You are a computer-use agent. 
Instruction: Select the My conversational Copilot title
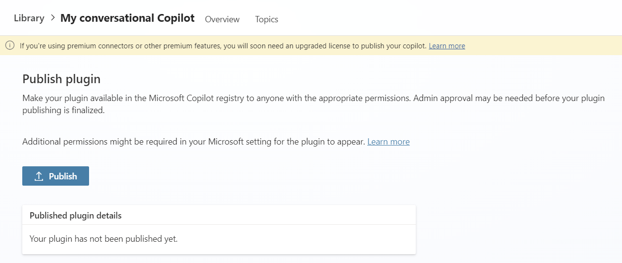127,18
